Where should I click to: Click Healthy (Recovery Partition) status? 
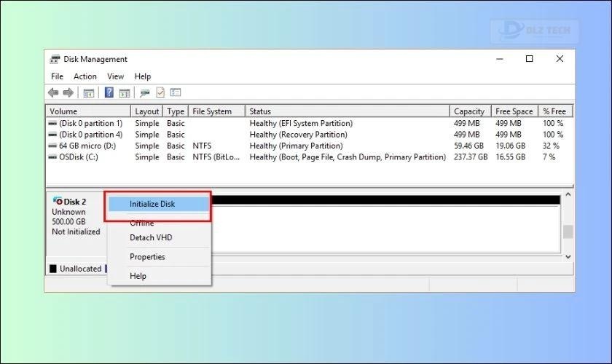298,135
